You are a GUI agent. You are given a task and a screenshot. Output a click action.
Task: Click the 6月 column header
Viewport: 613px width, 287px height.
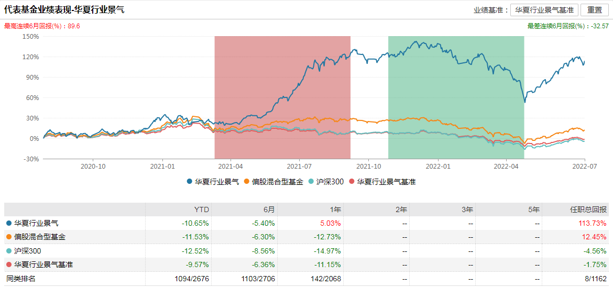point(268,209)
